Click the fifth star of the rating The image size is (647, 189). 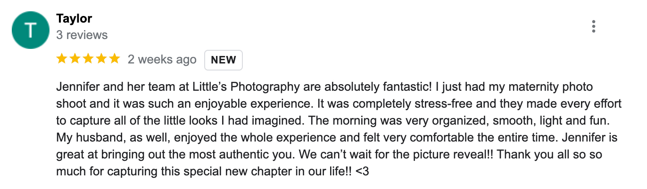point(115,59)
